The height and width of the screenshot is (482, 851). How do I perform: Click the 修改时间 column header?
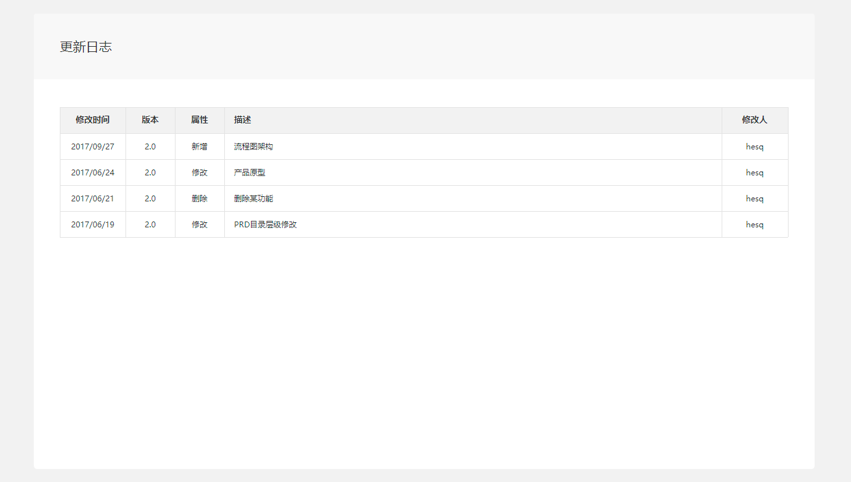click(x=92, y=120)
